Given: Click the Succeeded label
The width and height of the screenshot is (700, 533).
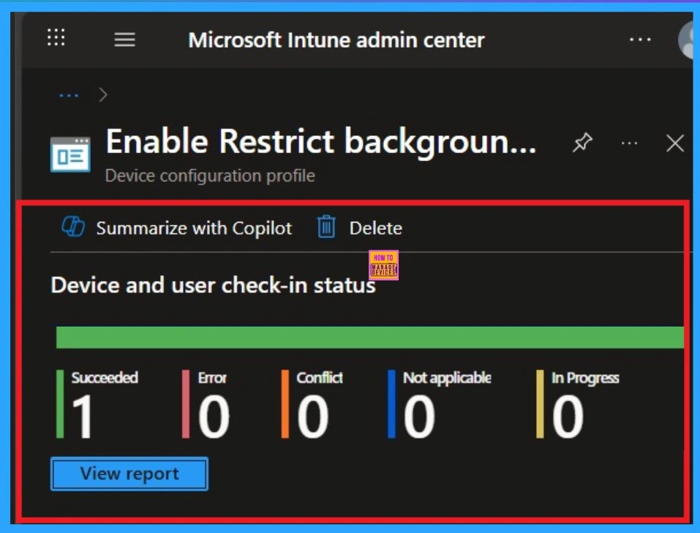Looking at the screenshot, I should click(105, 378).
